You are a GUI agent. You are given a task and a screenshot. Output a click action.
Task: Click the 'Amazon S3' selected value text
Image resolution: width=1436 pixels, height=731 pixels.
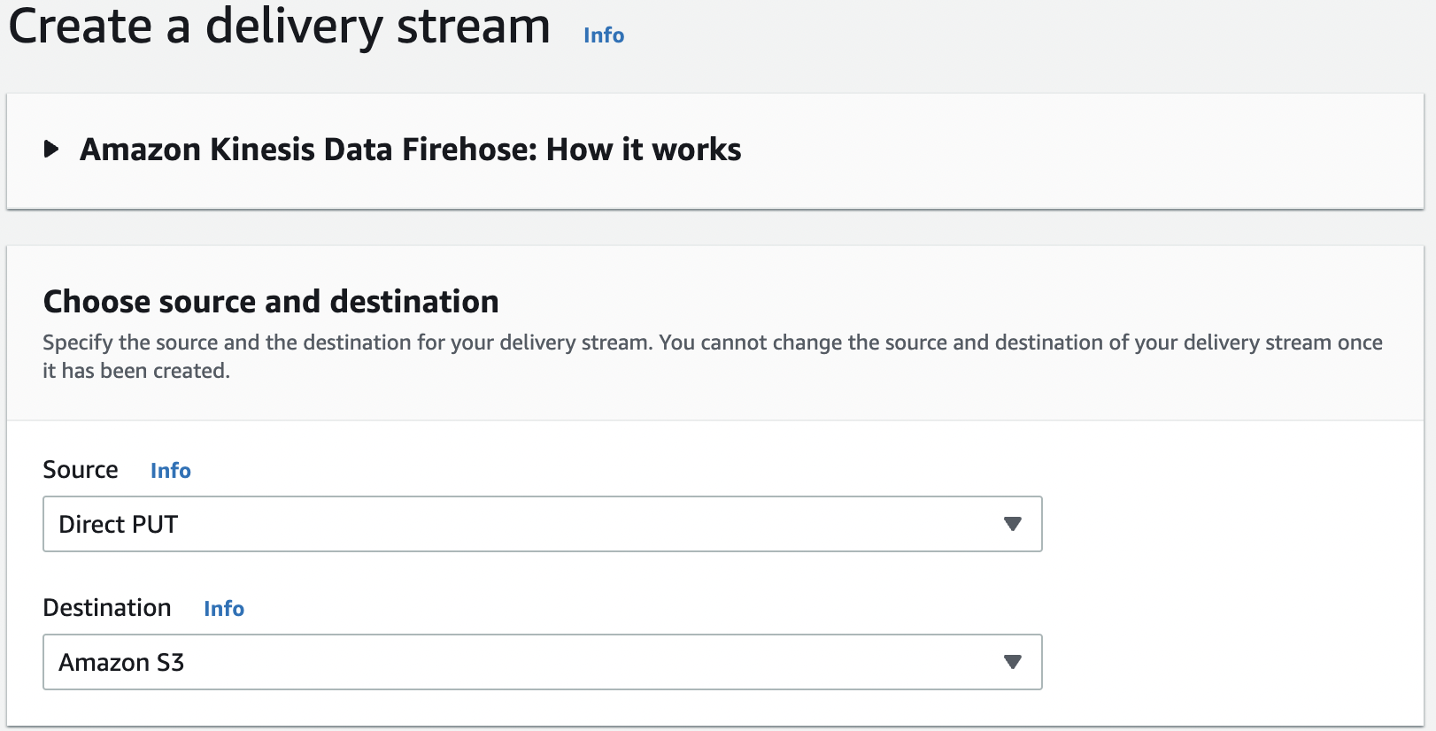click(x=121, y=663)
